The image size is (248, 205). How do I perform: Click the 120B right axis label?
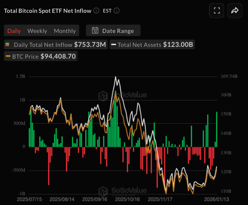pos(226,172)
